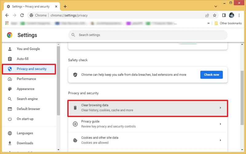Screen dimensions: 246x154
Task: Open Clear browsing data
Action: click(x=148, y=108)
